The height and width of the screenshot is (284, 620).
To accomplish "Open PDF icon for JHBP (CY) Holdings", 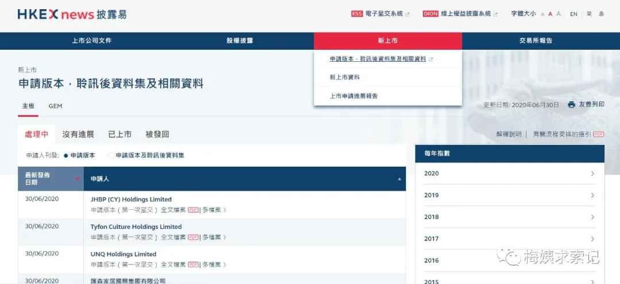I will point(193,210).
